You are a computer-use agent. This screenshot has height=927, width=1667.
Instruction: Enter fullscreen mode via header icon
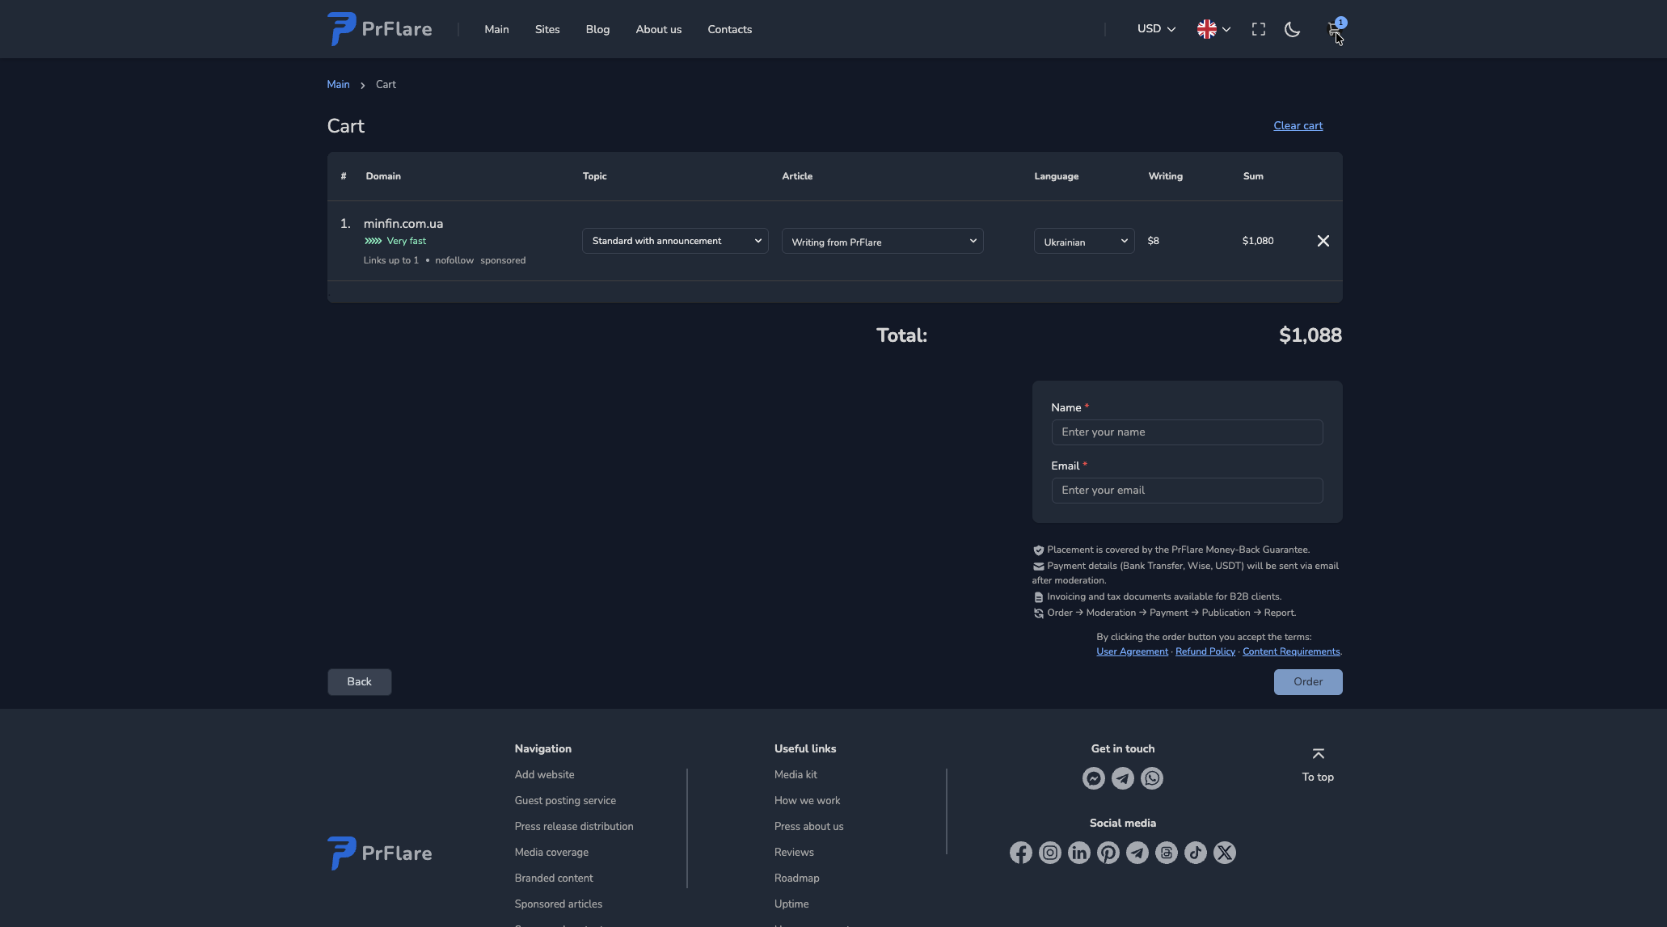point(1258,30)
